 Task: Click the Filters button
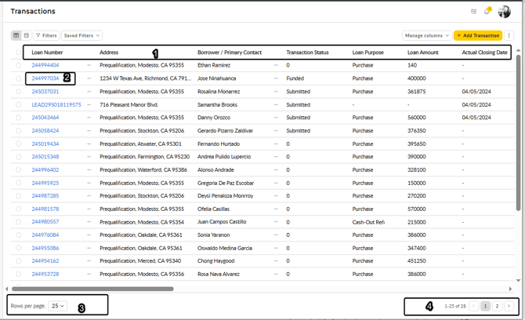coord(46,35)
